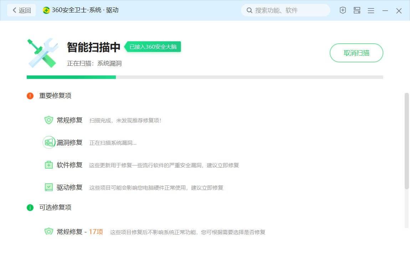The height and width of the screenshot is (258, 410).
Task: Open the optional 常规修复 17项 entry
Action: point(80,232)
